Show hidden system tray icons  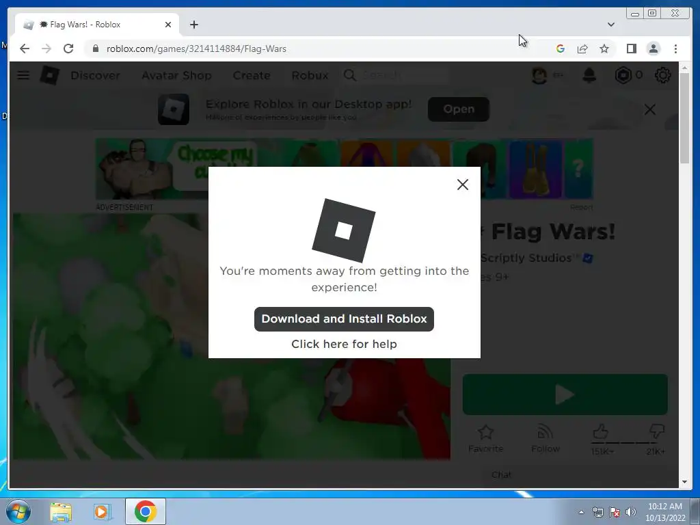pos(581,512)
